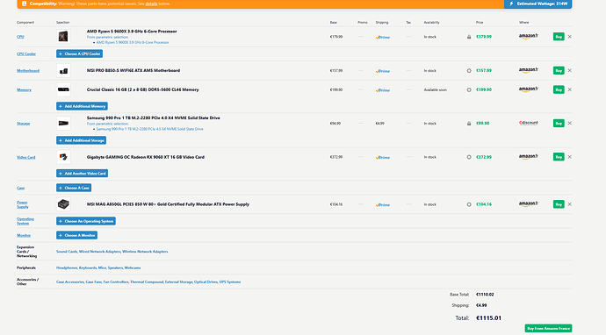The width and height of the screenshot is (606, 335).
Task: Open AMD Ryzen 5 9600X product title
Action: point(132,32)
